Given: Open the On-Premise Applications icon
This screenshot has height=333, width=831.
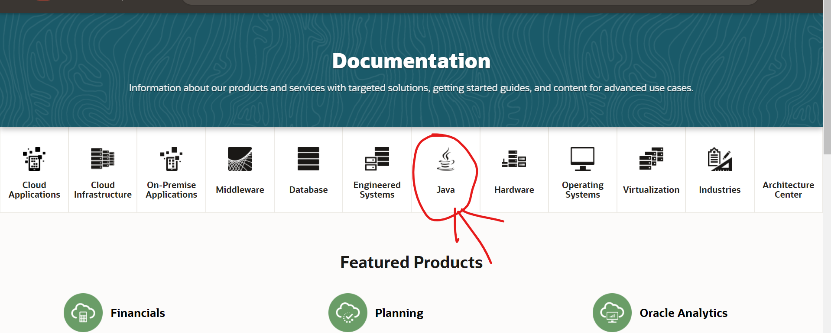Looking at the screenshot, I should (172, 159).
